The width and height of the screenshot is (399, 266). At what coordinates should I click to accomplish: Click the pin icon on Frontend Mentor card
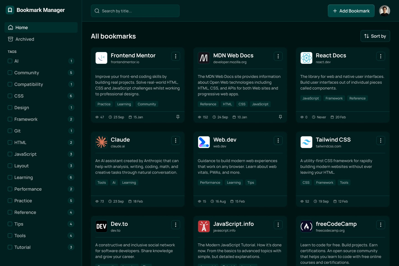(178, 117)
